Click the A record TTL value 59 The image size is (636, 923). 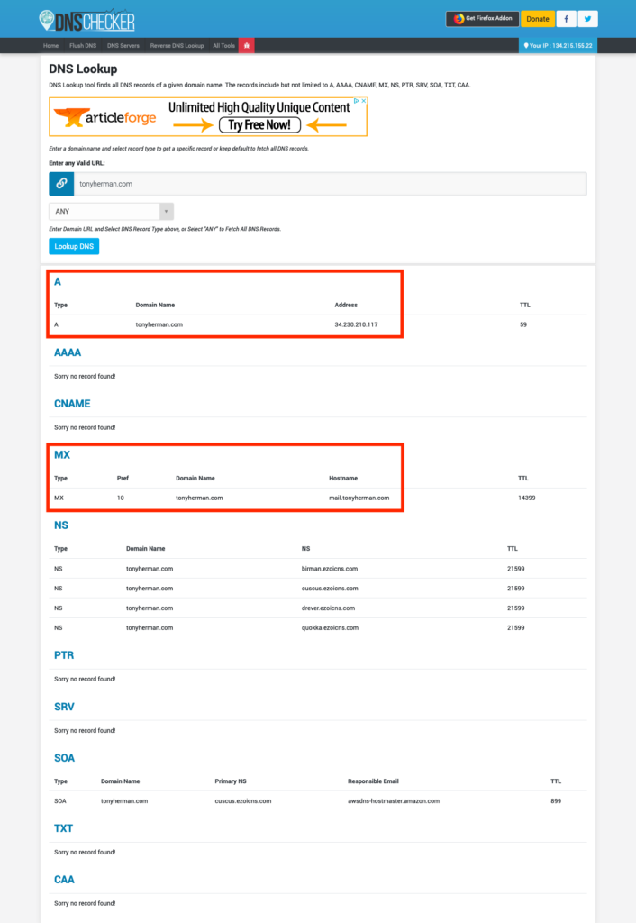[523, 324]
